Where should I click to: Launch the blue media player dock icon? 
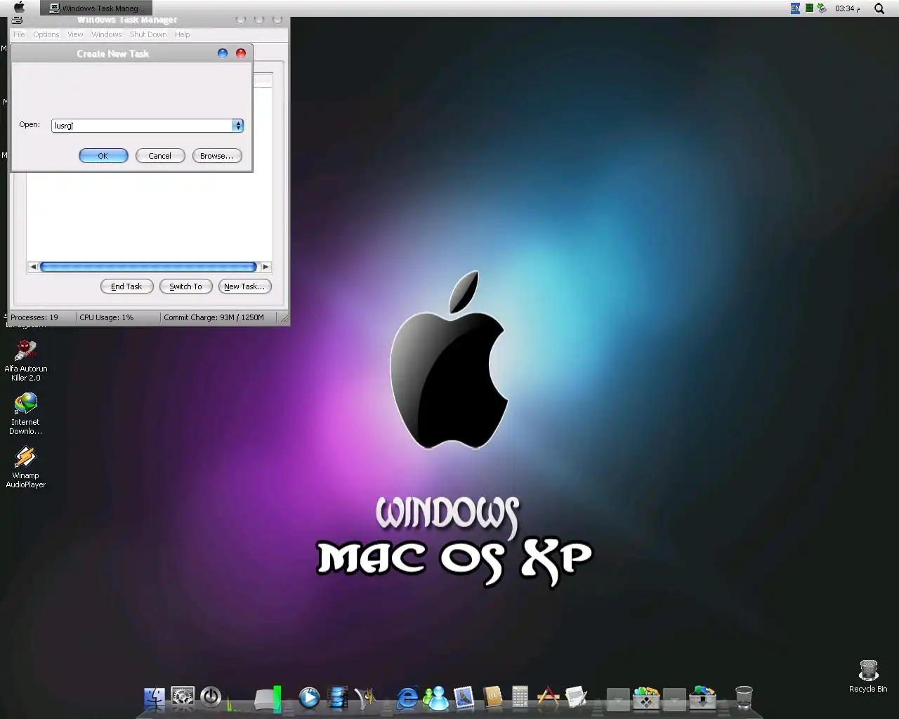point(309,697)
